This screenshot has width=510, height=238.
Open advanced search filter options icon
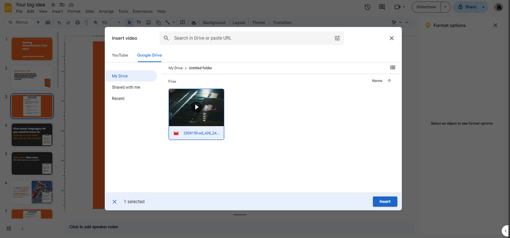[x=337, y=38]
